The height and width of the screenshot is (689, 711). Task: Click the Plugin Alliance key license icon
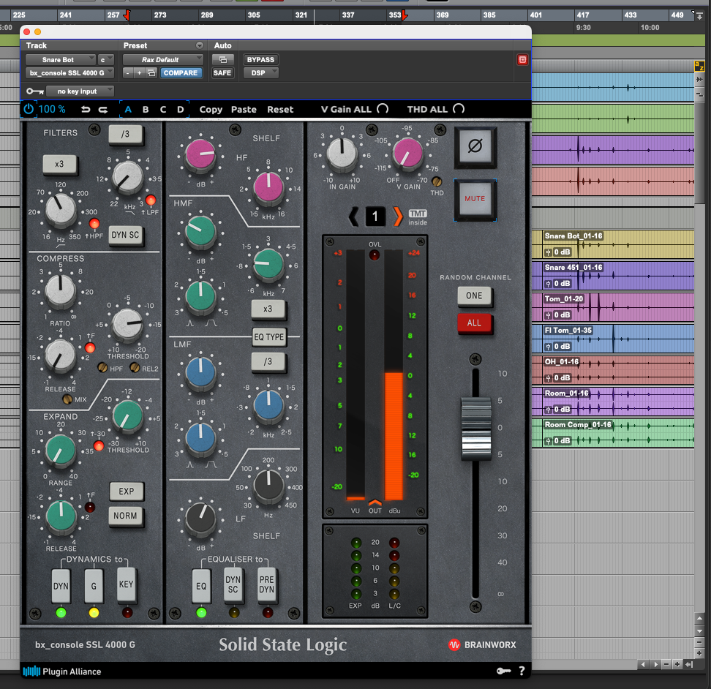[504, 671]
